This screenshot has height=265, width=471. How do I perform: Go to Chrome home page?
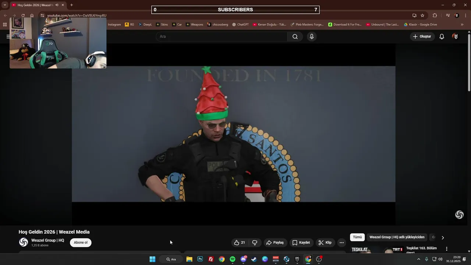click(32, 15)
